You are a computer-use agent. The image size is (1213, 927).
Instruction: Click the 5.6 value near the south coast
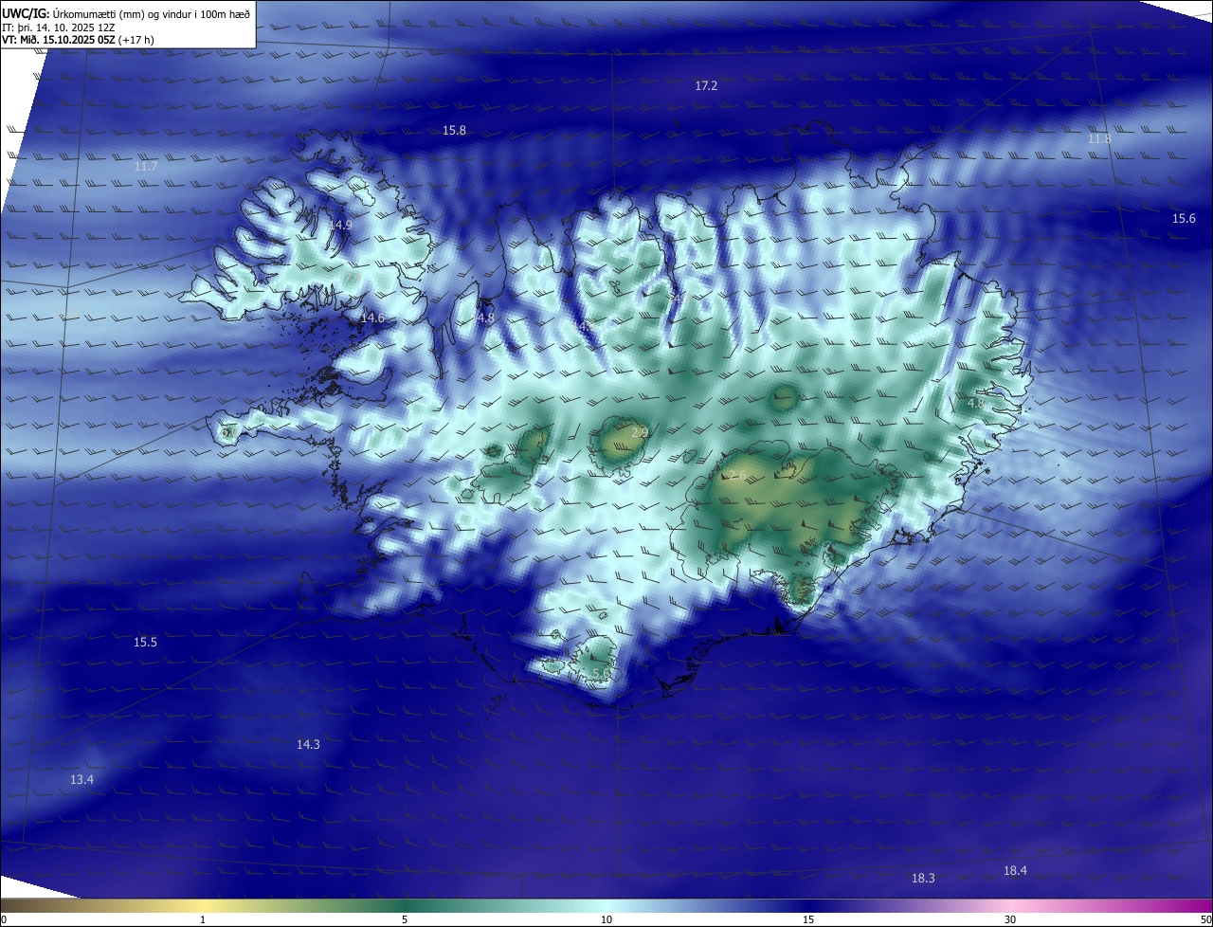[x=601, y=674]
